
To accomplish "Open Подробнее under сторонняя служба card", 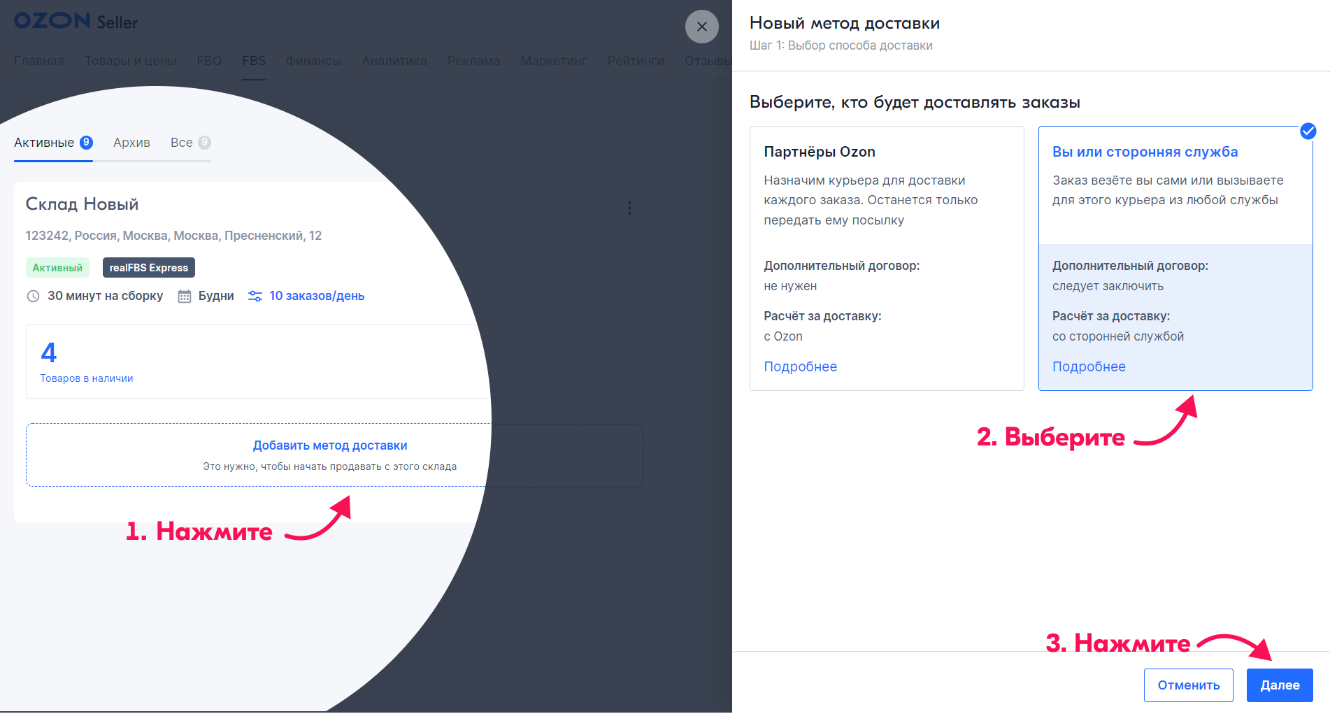I will point(1089,367).
